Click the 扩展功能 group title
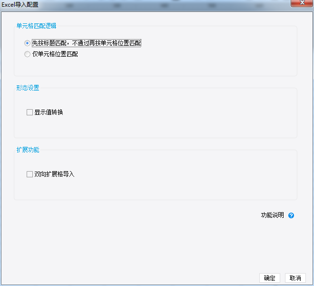Image resolution: width=314 pixels, height=286 pixels. (28, 150)
